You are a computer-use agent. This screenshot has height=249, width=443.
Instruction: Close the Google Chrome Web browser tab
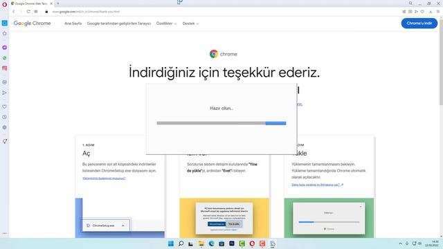pyautogui.click(x=51, y=3)
